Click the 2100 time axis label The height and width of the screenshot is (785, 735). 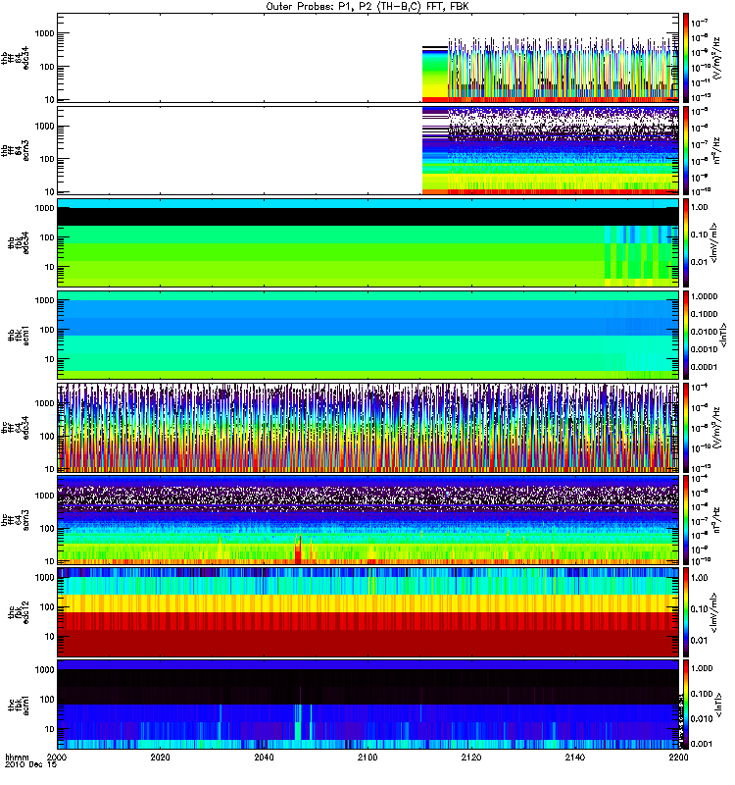[x=367, y=757]
